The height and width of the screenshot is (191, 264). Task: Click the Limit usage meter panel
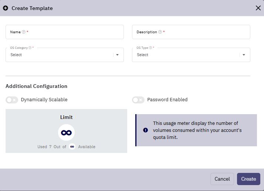[66, 131]
